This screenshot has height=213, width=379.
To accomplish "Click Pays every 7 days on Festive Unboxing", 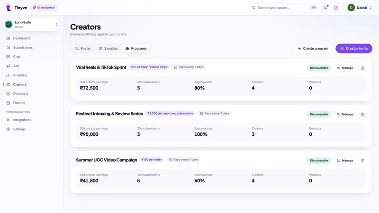I will pos(215,114).
